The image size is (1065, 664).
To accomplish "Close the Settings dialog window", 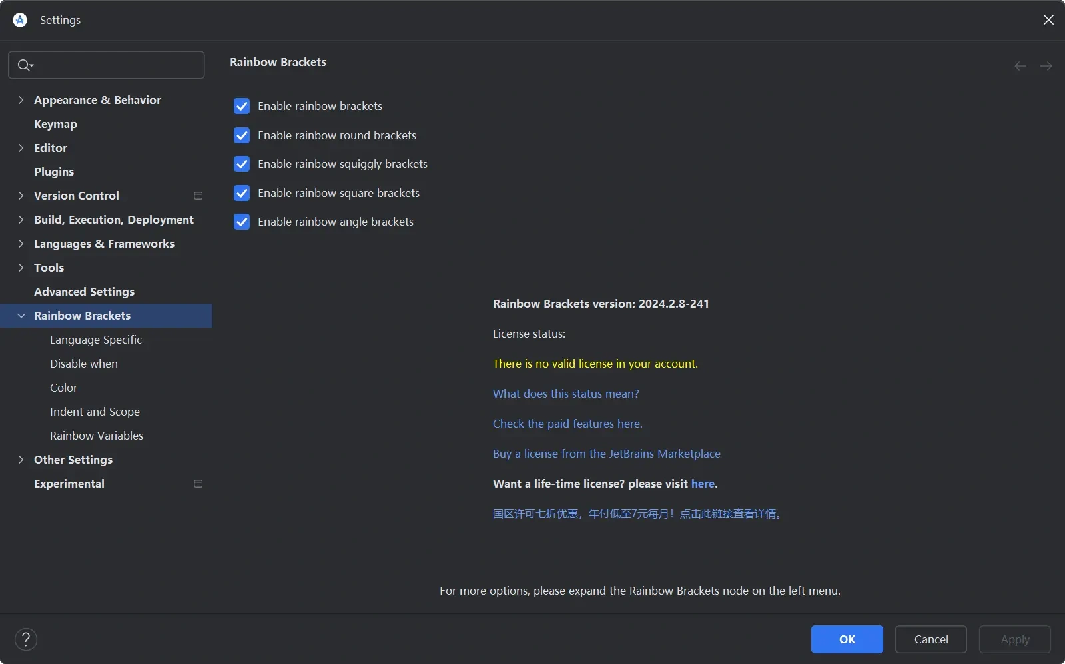I will click(x=1048, y=20).
